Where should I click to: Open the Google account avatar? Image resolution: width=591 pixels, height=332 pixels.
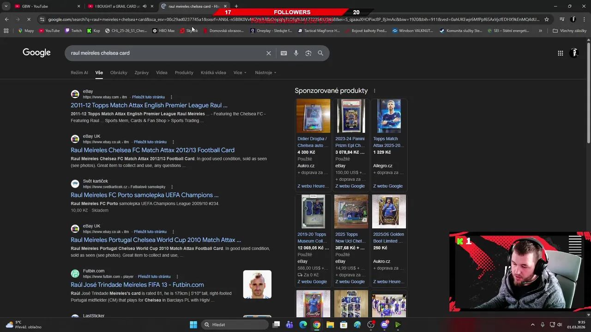click(574, 53)
